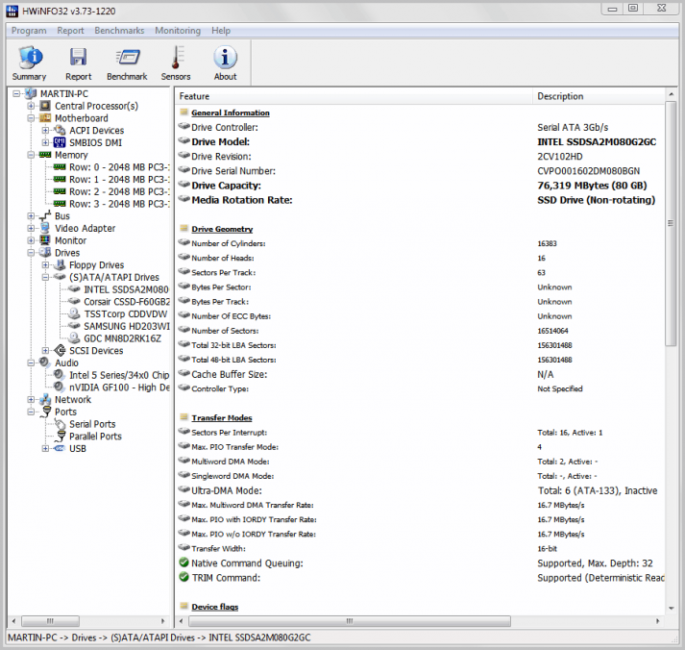
Task: Expand the Central Processor(s) node
Action: coord(32,106)
